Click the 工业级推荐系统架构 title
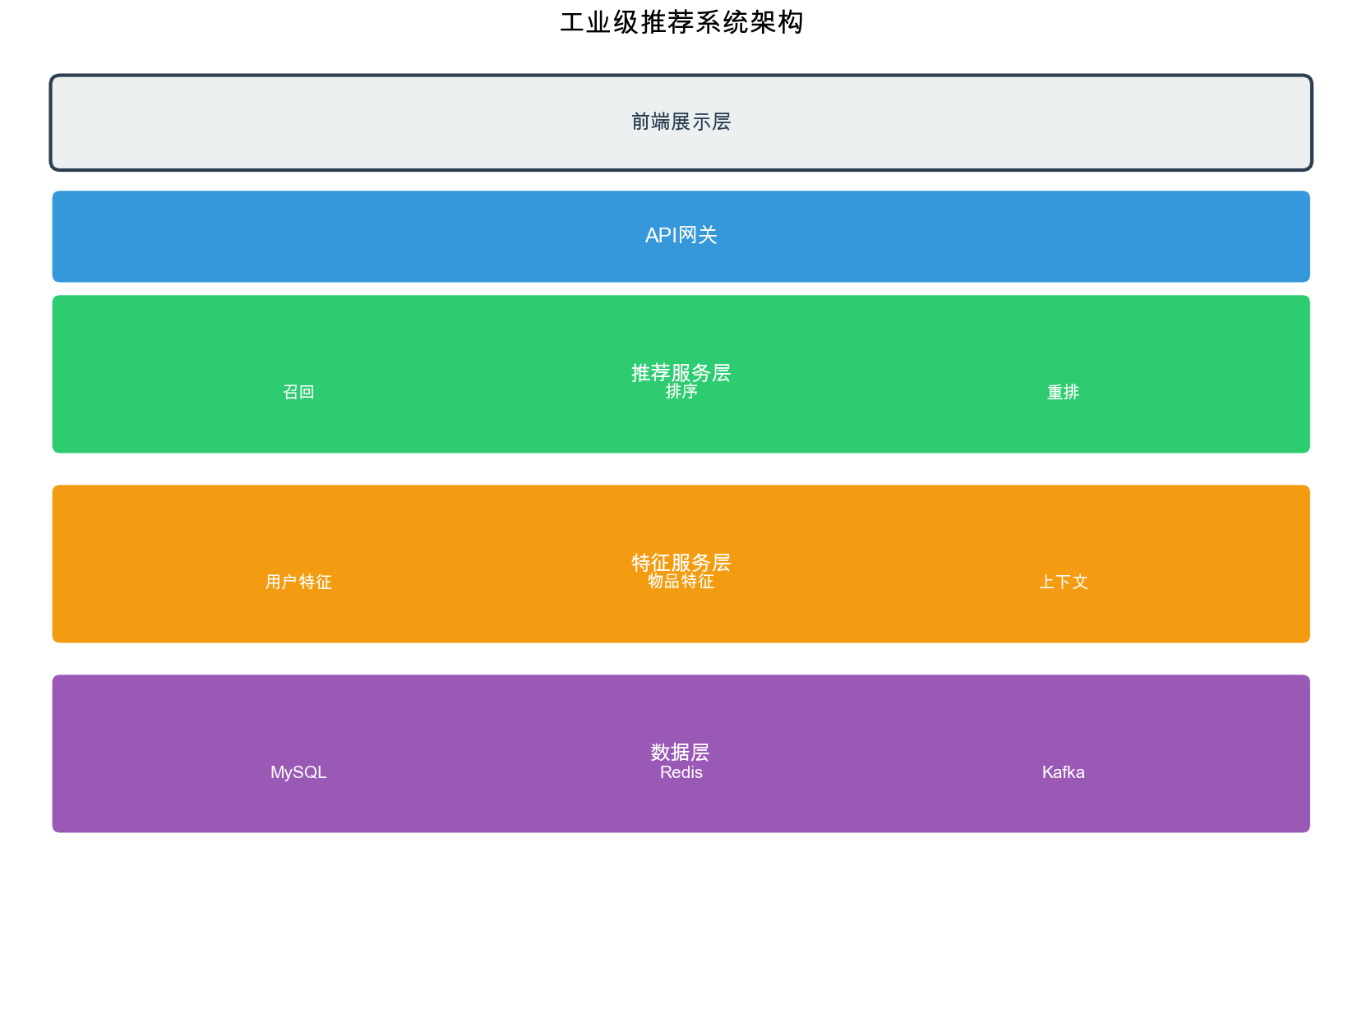The image size is (1362, 1027). (681, 23)
